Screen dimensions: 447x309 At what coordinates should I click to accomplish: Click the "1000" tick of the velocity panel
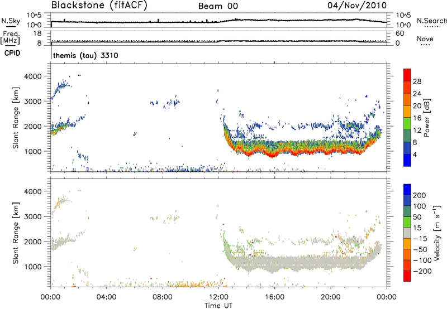coord(33,267)
